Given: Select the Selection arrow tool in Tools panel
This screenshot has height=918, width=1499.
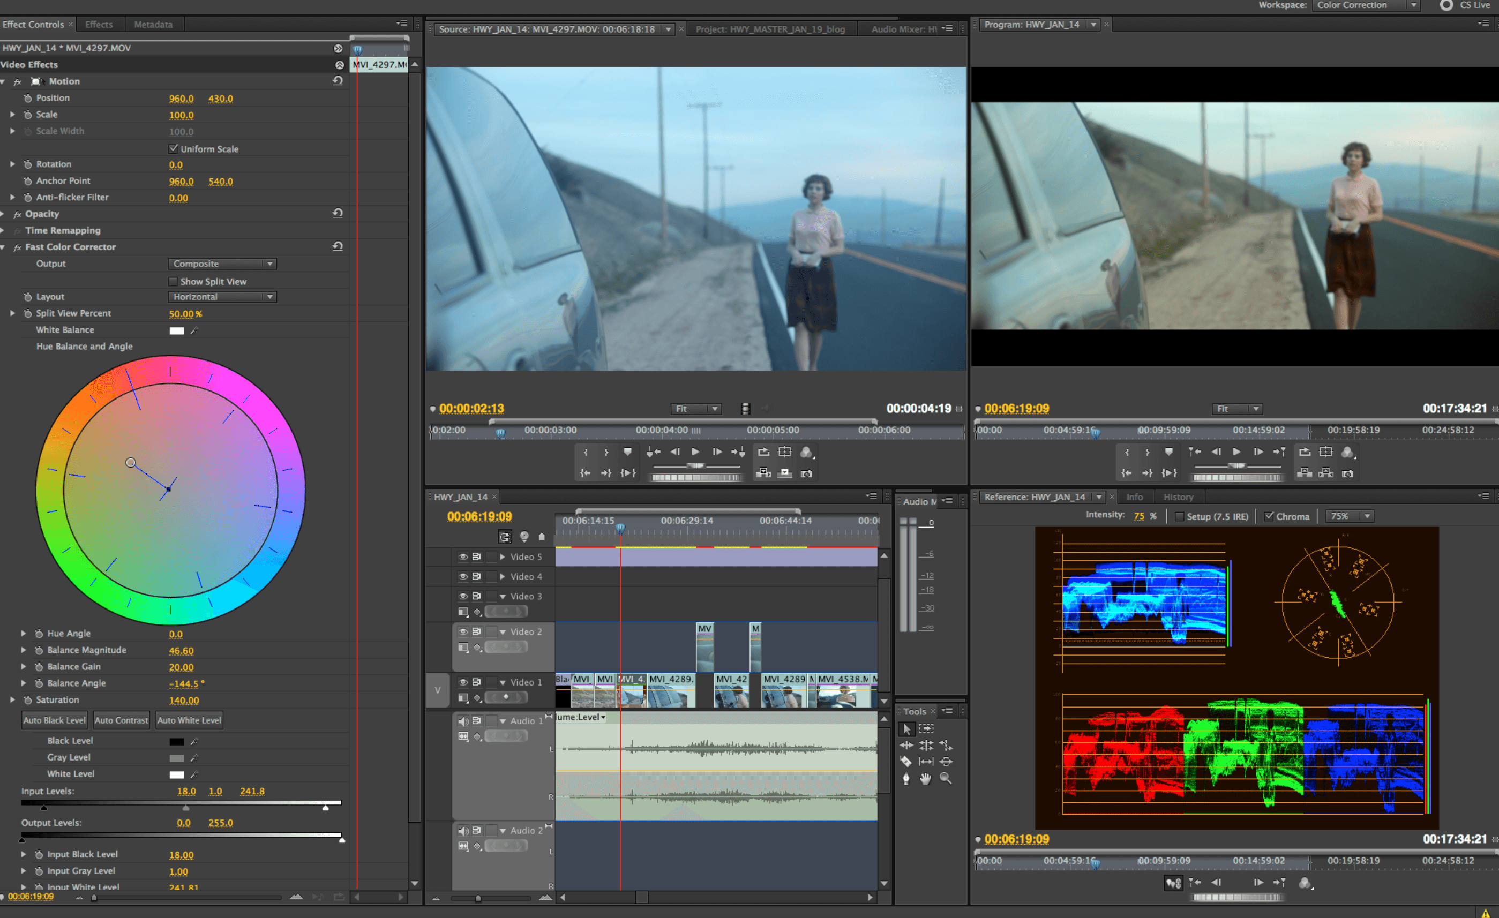Looking at the screenshot, I should click(906, 729).
